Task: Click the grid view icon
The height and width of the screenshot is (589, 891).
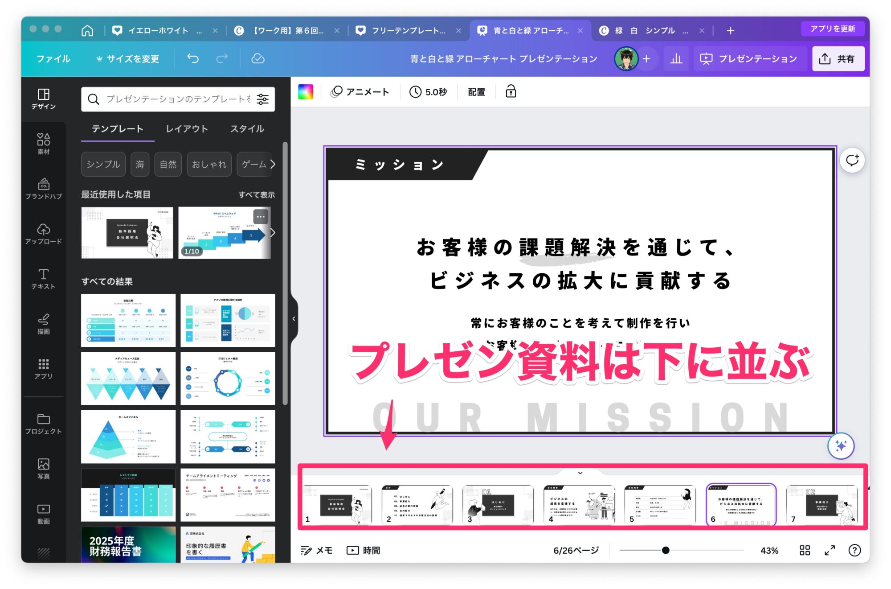Action: coord(805,550)
